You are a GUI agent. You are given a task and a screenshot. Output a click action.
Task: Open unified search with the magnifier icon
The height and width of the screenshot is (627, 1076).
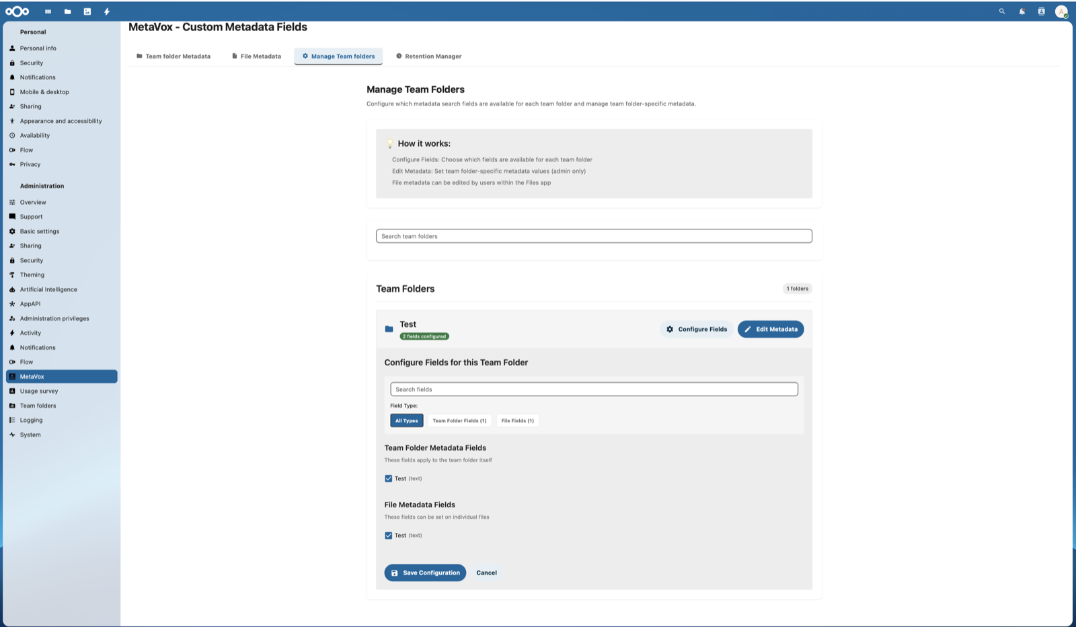click(x=1001, y=11)
